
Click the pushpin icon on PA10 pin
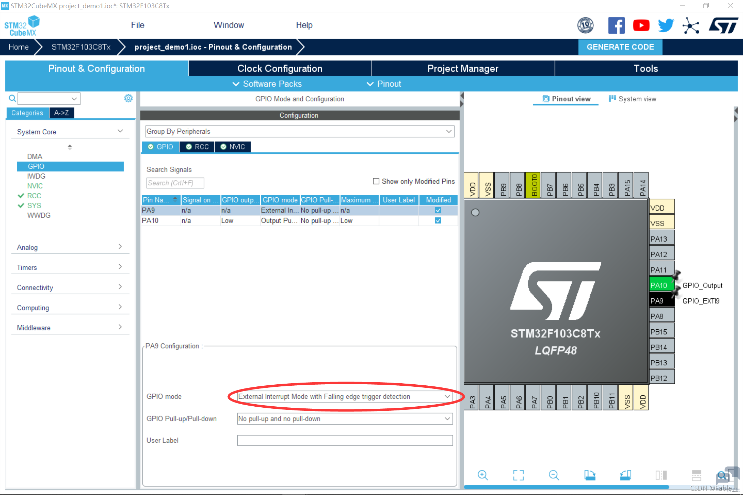tap(676, 275)
